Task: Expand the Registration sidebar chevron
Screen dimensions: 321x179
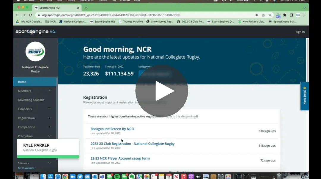Action: (49, 118)
